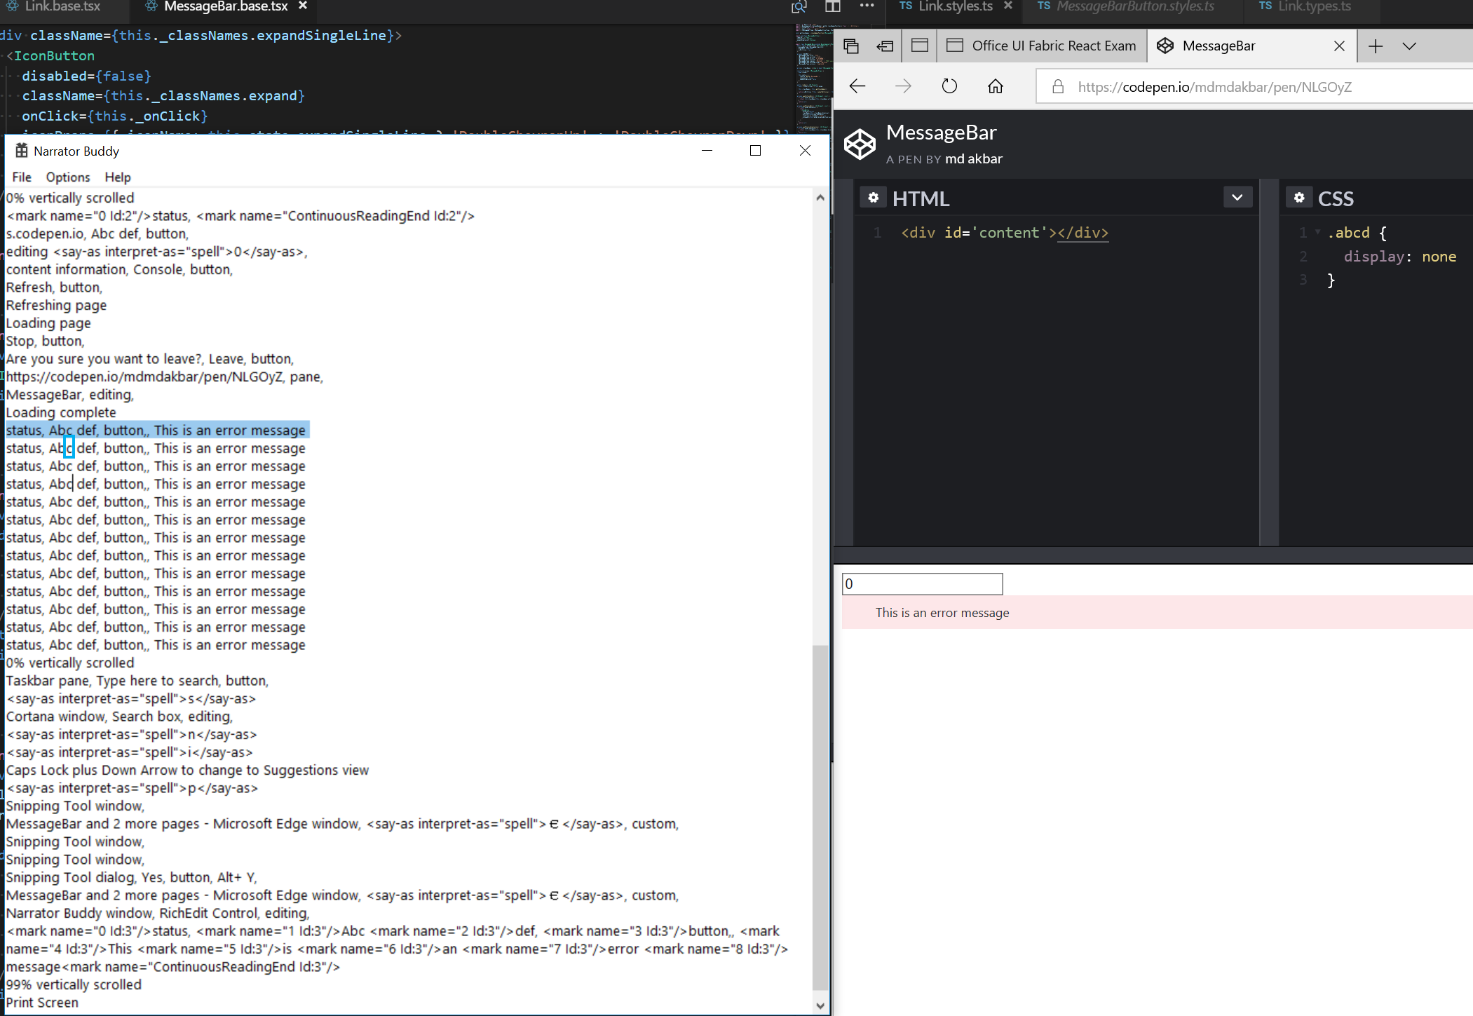The height and width of the screenshot is (1016, 1473).
Task: Click the open preview icon beside the editor tabs
Action: coord(798,6)
